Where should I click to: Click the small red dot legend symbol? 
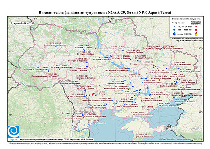(196, 26)
